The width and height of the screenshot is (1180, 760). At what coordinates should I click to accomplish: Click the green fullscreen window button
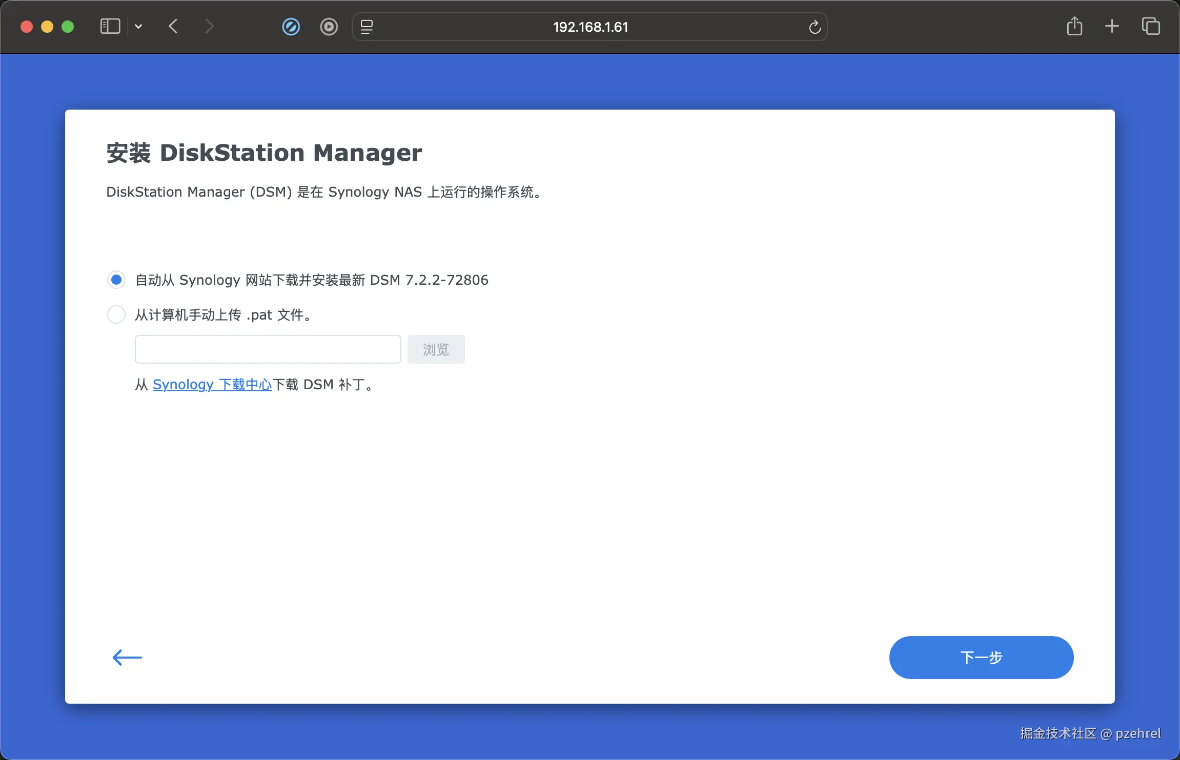coord(68,27)
